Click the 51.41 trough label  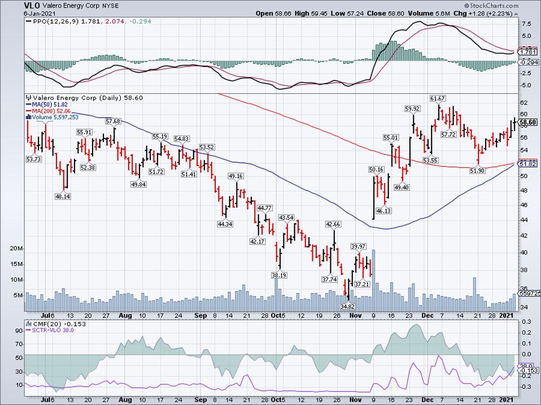pos(189,174)
